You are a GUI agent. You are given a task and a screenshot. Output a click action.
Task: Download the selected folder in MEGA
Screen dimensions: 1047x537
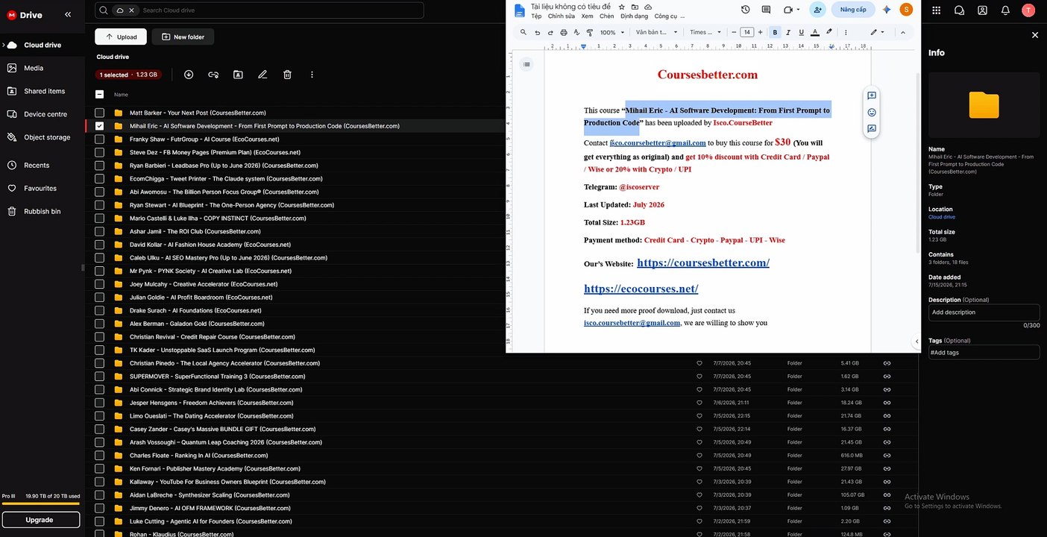coord(189,75)
